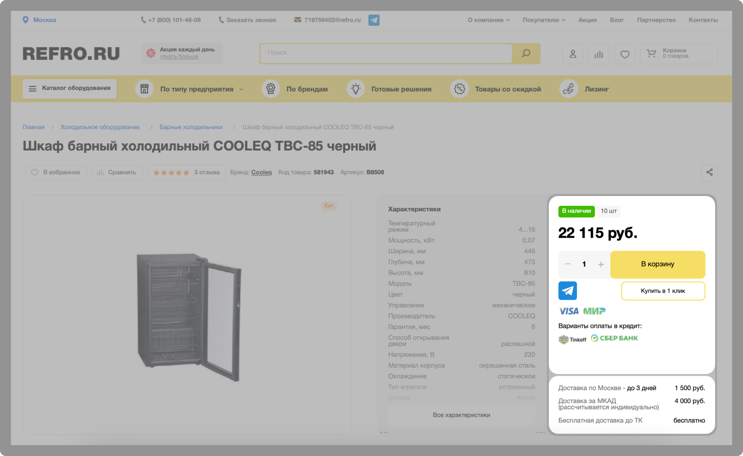The image size is (743, 456).
Task: Open the 3 отзыва reviews rating
Action: pyautogui.click(x=186, y=172)
